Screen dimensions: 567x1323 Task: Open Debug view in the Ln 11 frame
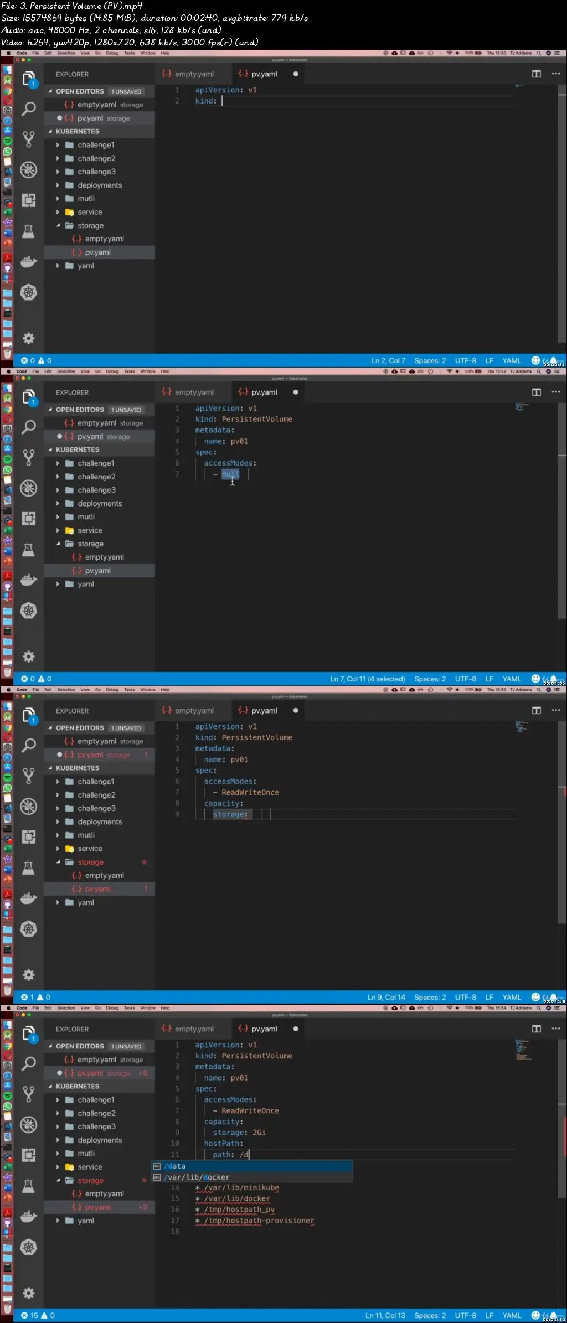[29, 1124]
